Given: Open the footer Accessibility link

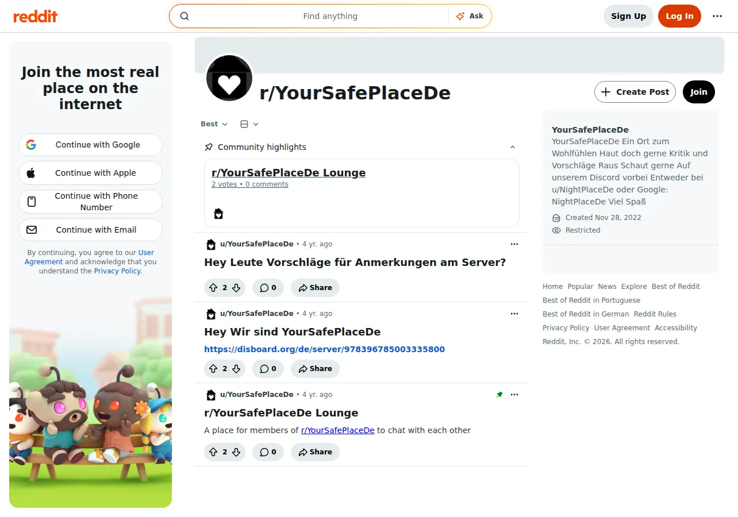Looking at the screenshot, I should coord(676,328).
